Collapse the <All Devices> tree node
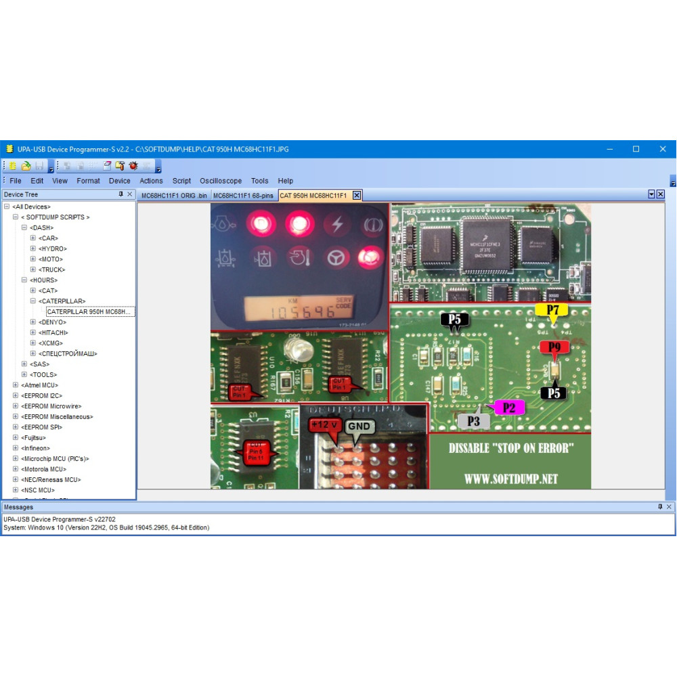Viewport: 677px width, 677px height. [7, 206]
